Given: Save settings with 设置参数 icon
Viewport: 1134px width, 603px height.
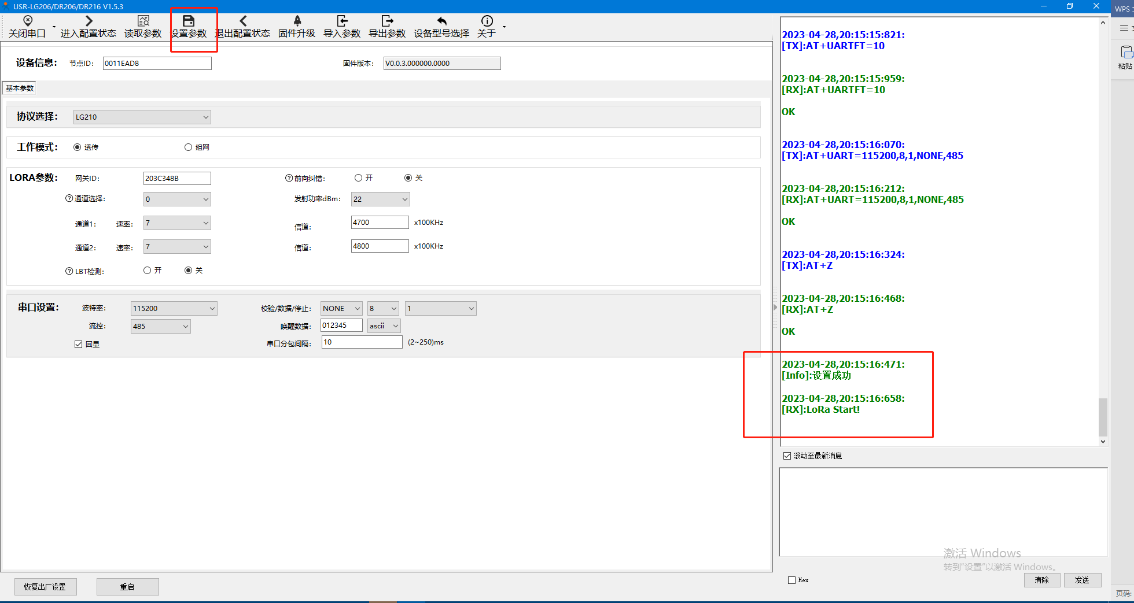Looking at the screenshot, I should pos(189,21).
